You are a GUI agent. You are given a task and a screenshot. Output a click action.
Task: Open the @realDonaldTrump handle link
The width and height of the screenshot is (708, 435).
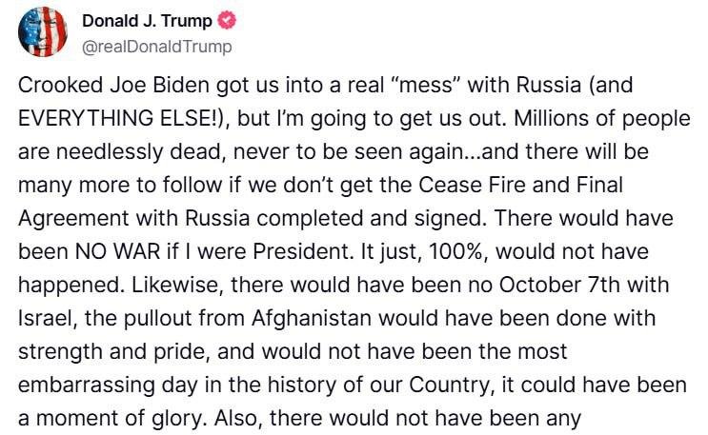157,46
